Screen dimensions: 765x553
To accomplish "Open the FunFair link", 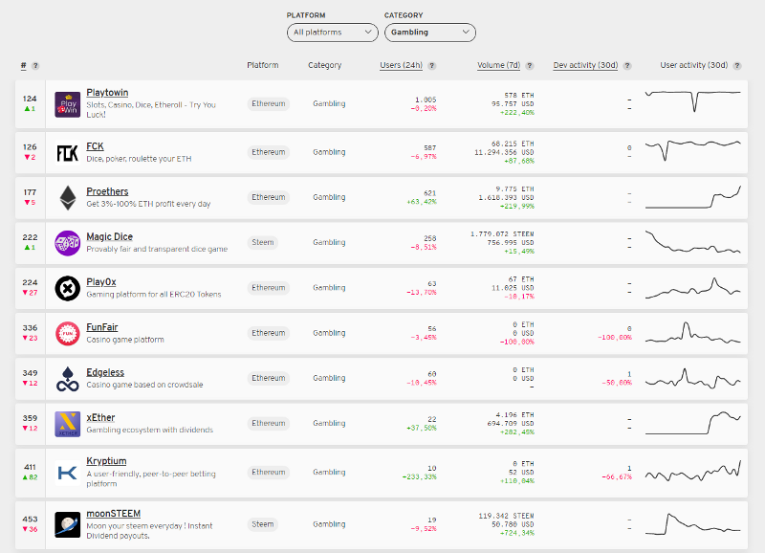I will (102, 327).
